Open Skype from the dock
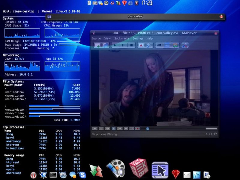The height and width of the screenshot is (180, 240). point(83,175)
